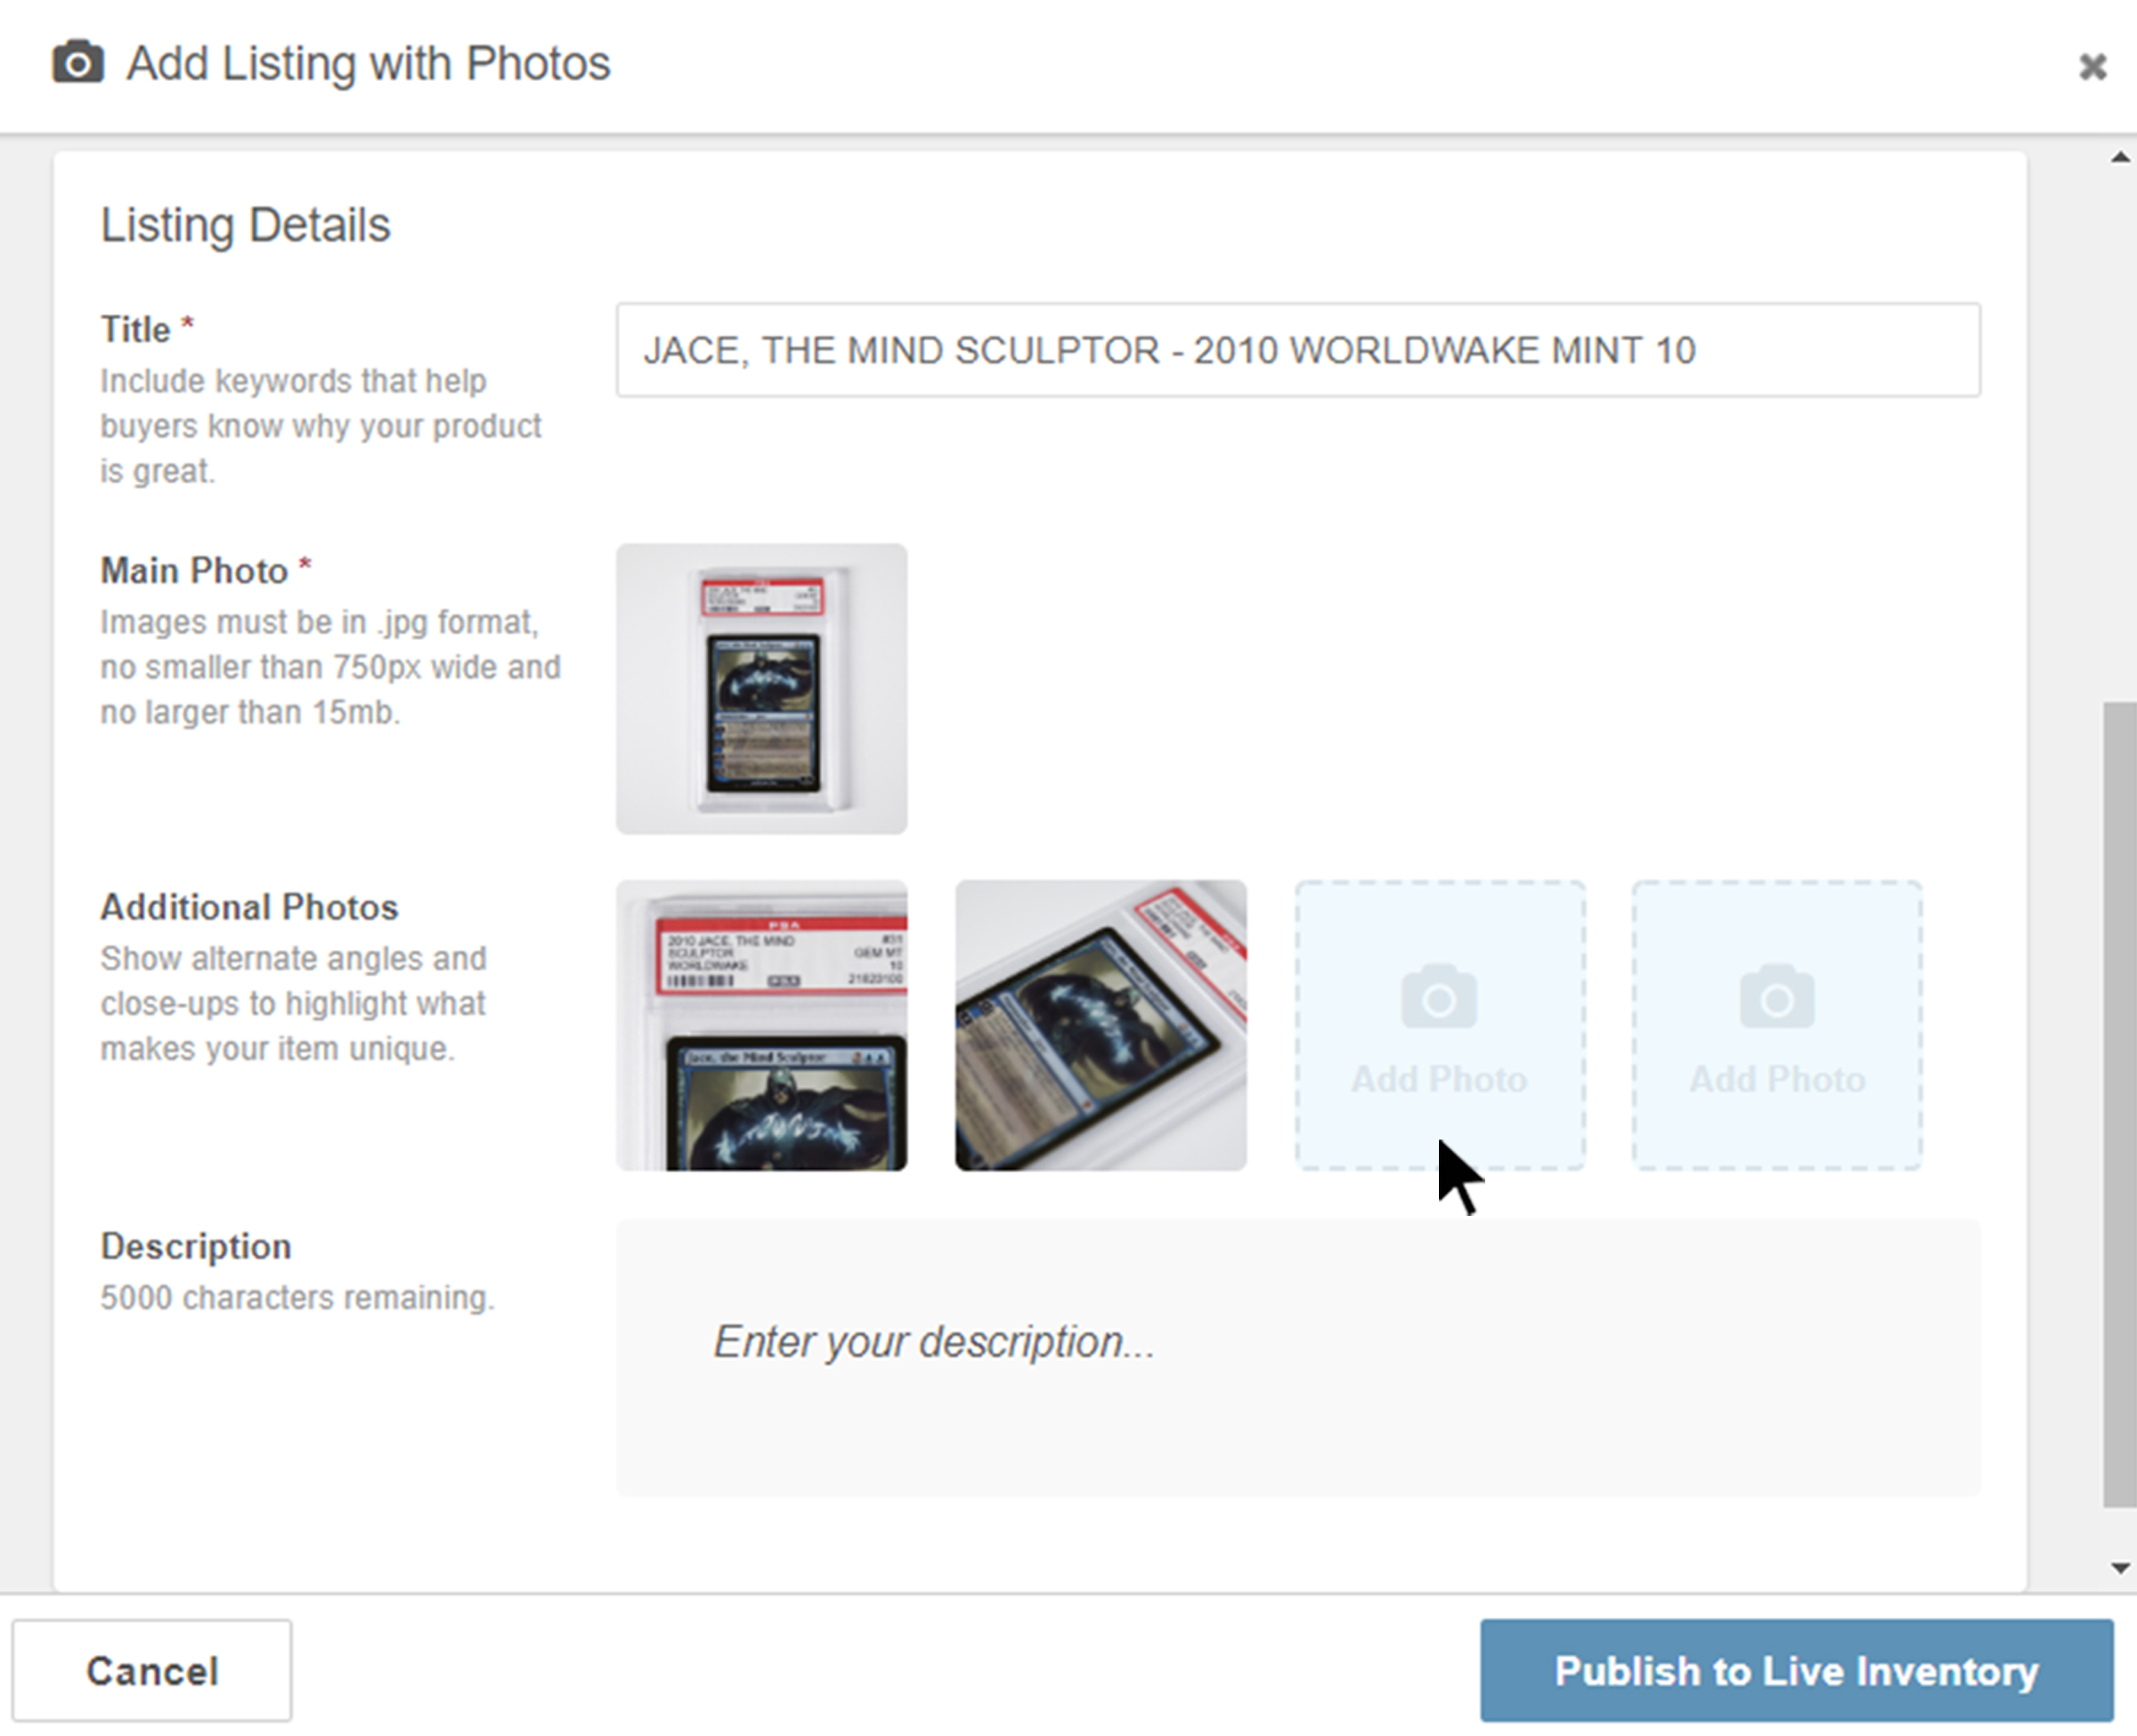Select the PSA label close-up additional photo
This screenshot has width=2137, height=1736.
pyautogui.click(x=762, y=1025)
